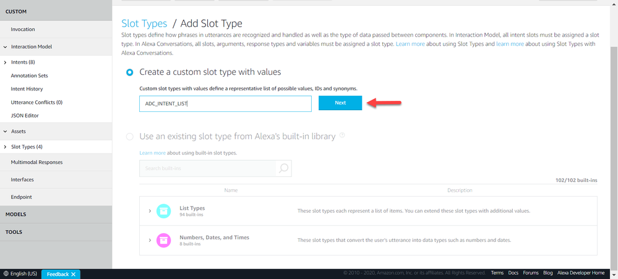Open the Slot Types breadcrumb link

point(144,24)
